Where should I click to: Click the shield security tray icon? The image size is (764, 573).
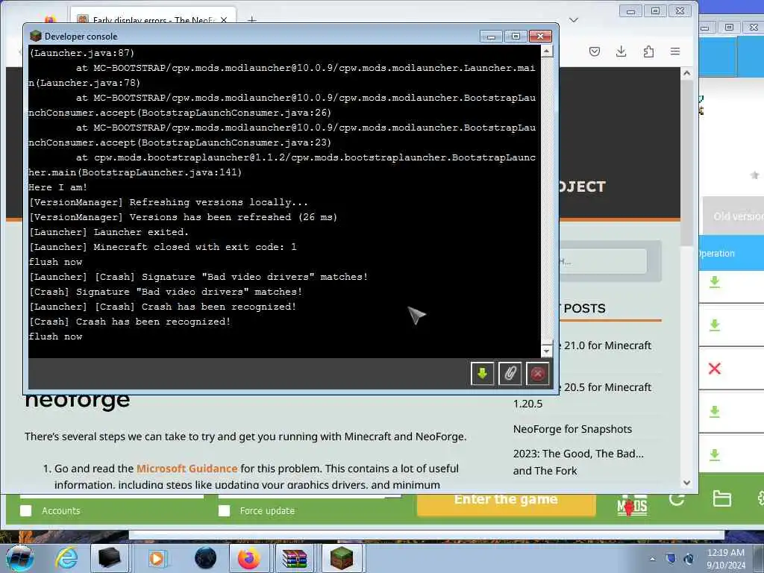point(671,559)
